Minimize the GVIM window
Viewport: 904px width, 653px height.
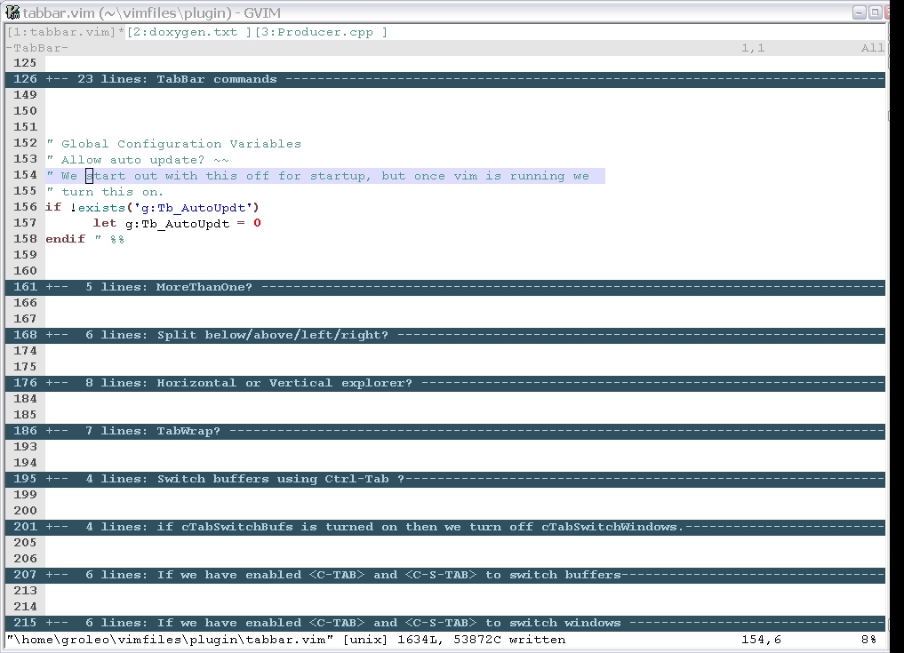[859, 12]
